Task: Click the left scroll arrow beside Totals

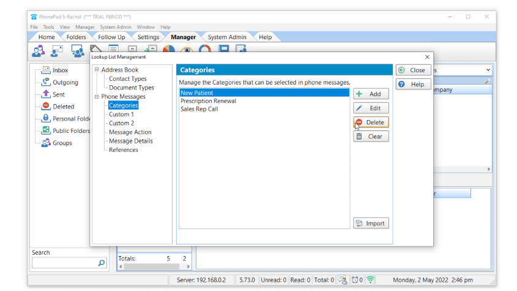Action: tap(121, 266)
